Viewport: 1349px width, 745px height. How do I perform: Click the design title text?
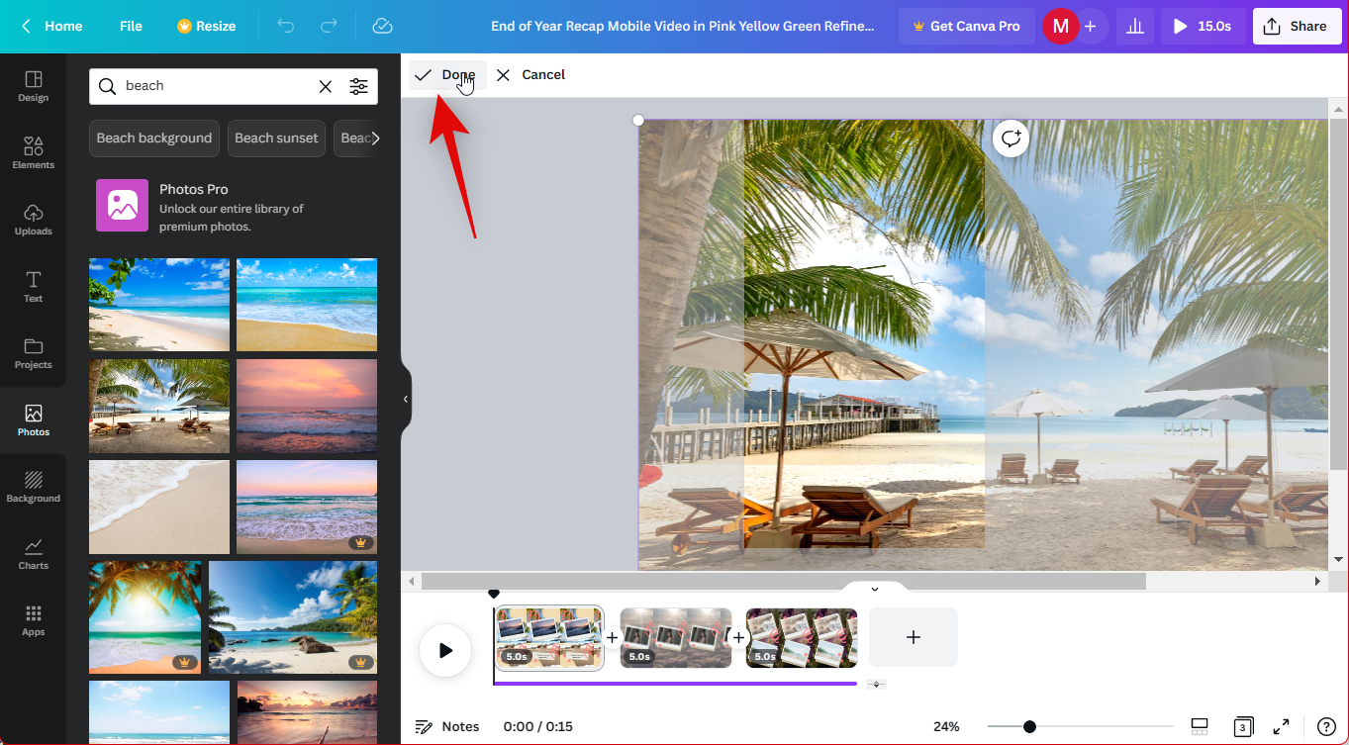tap(683, 27)
